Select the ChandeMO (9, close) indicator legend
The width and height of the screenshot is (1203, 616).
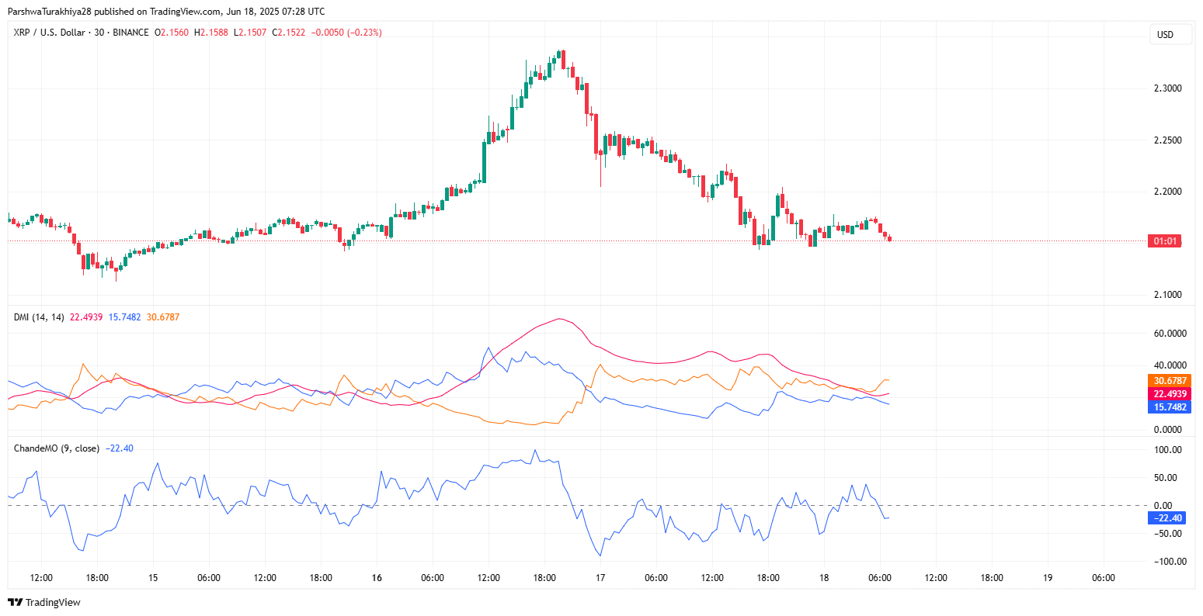tap(57, 448)
